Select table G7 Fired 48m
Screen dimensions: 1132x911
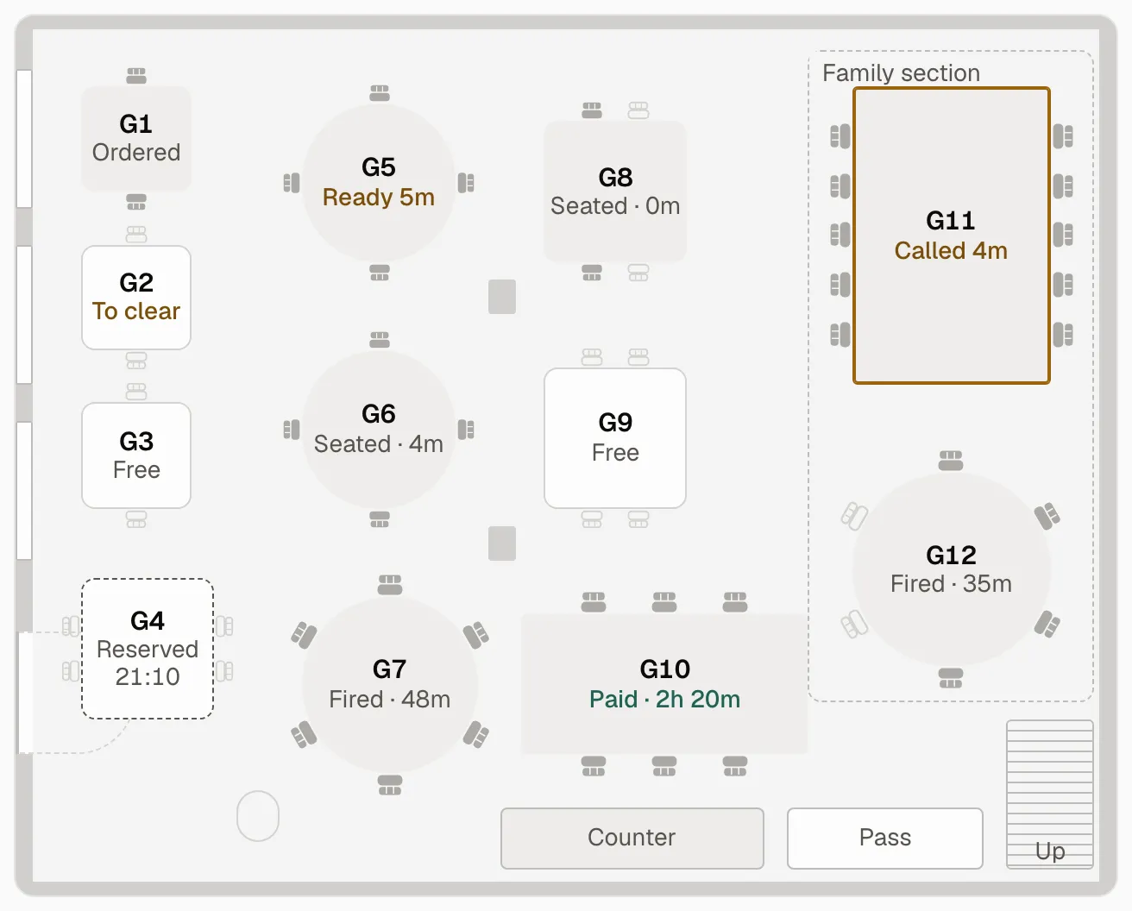coord(390,684)
